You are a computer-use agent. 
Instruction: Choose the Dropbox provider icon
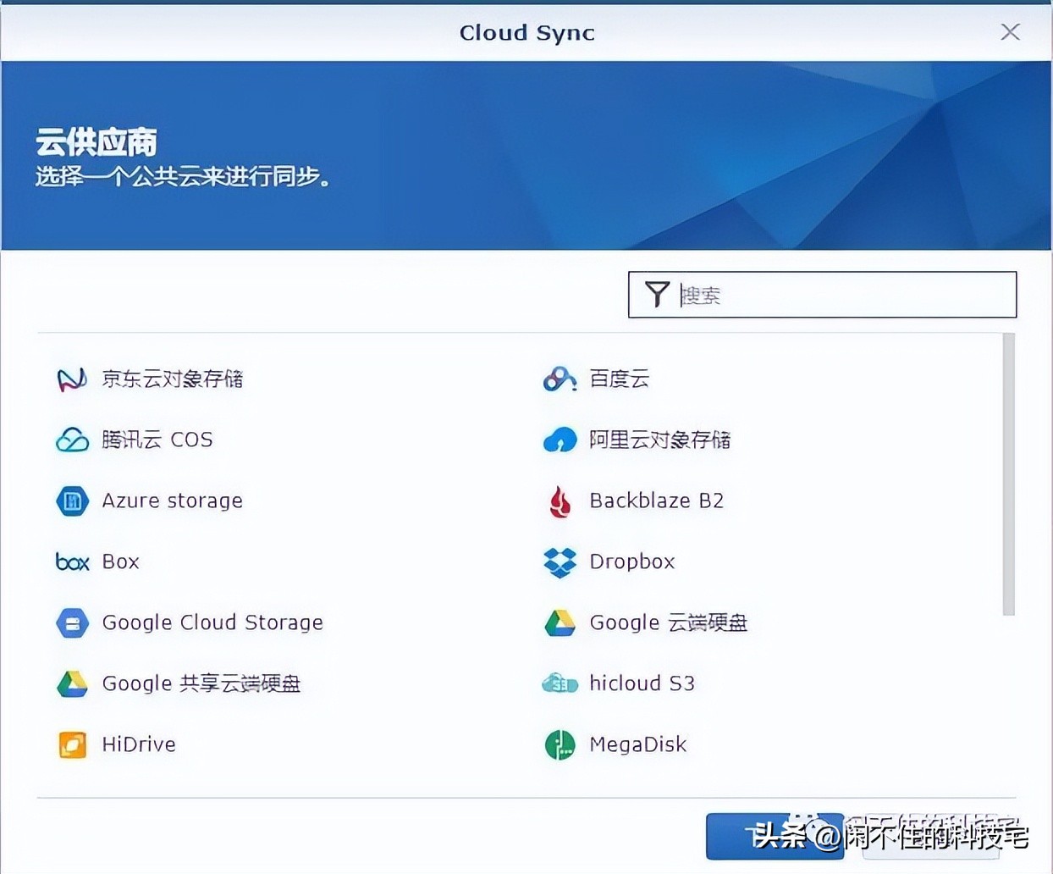(x=559, y=561)
